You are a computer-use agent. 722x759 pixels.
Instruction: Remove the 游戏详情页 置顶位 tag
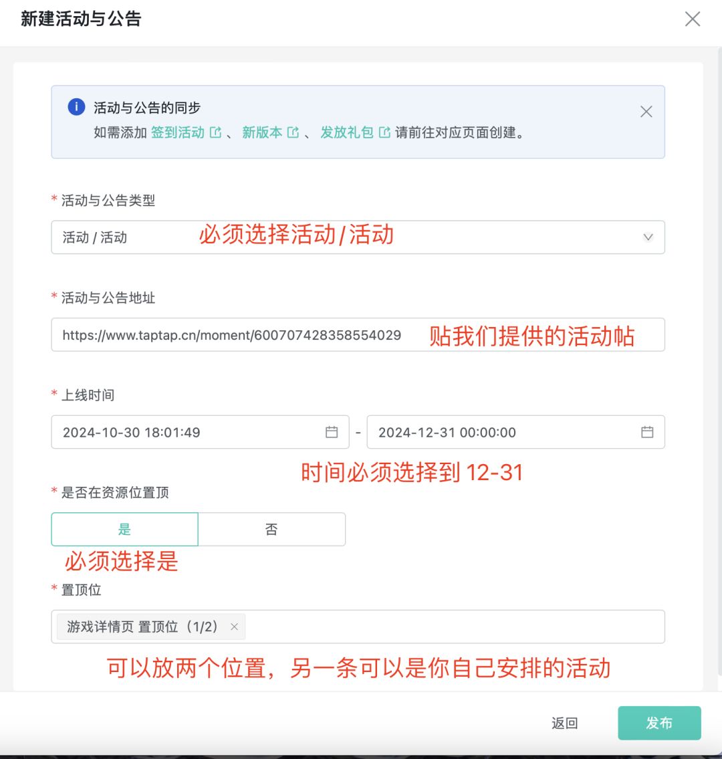pyautogui.click(x=234, y=627)
